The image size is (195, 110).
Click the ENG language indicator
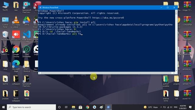pyautogui.click(x=175, y=107)
